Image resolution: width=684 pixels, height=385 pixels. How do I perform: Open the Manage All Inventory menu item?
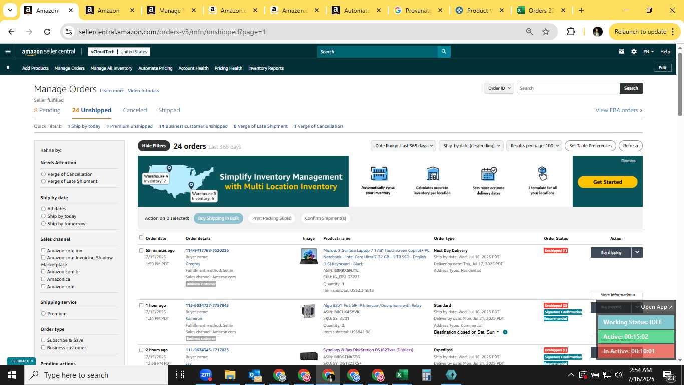point(111,68)
